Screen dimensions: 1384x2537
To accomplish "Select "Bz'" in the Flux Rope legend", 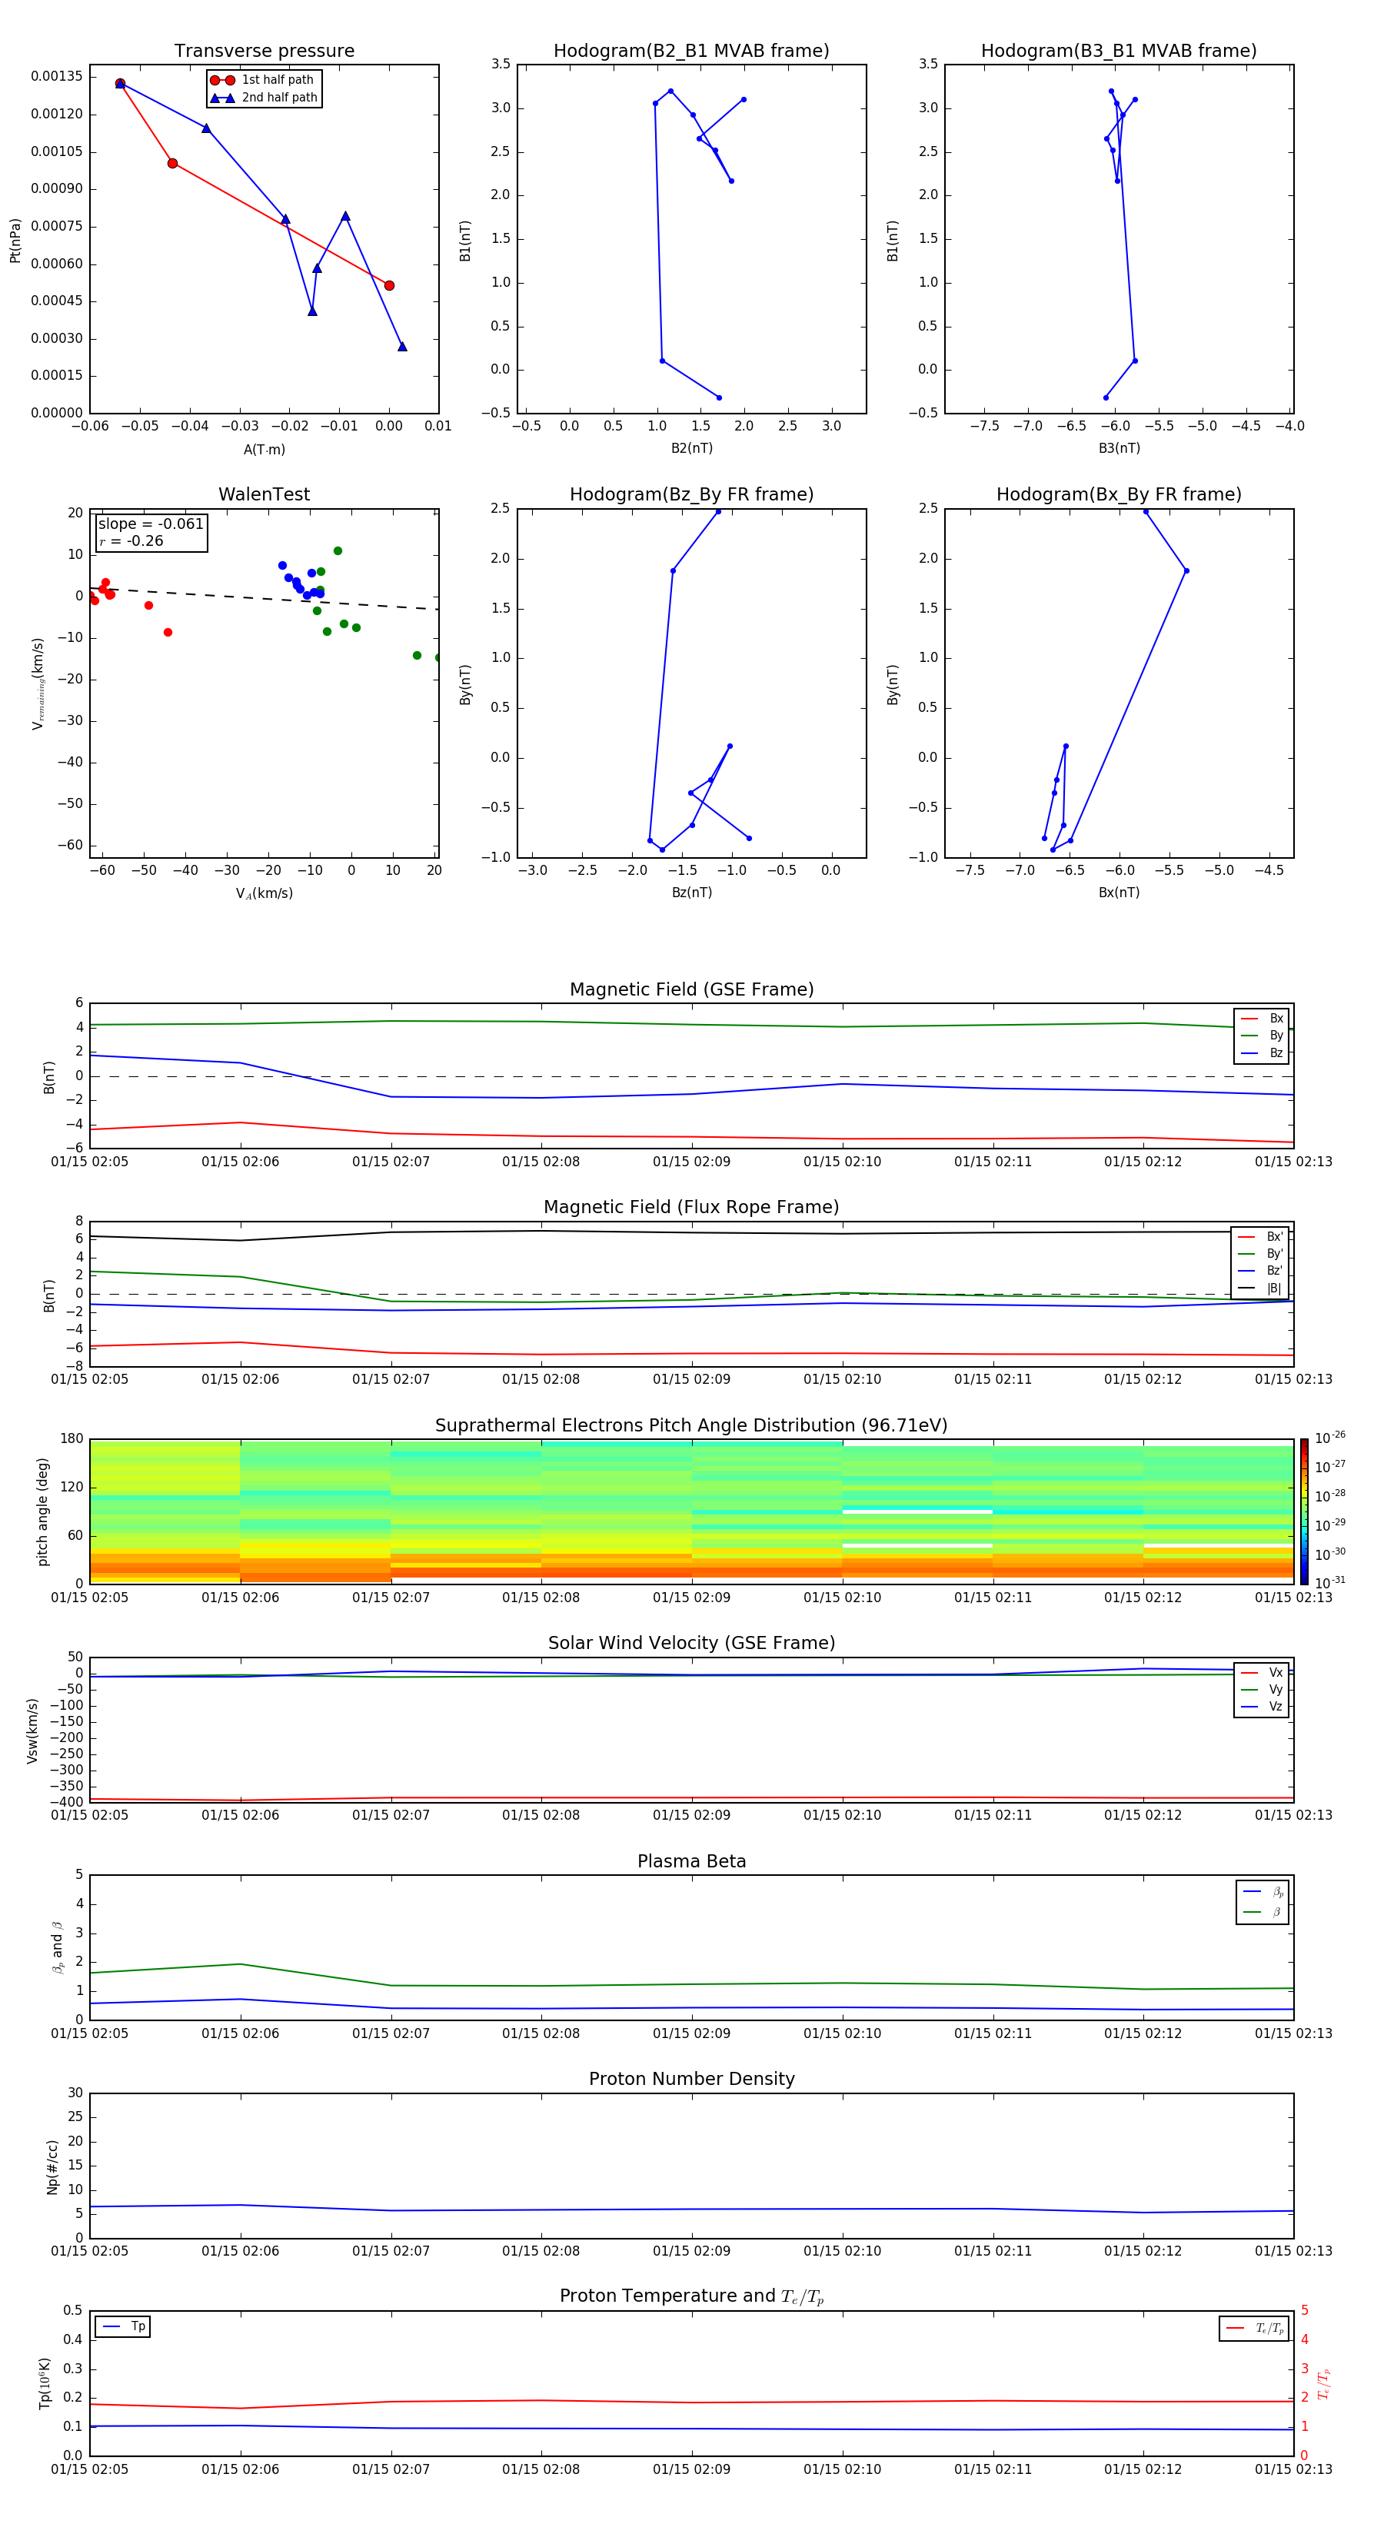I will point(1260,1271).
